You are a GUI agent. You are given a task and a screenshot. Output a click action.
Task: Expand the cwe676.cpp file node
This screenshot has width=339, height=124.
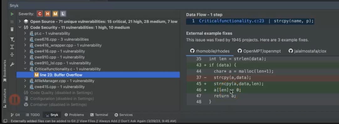coord(25,39)
